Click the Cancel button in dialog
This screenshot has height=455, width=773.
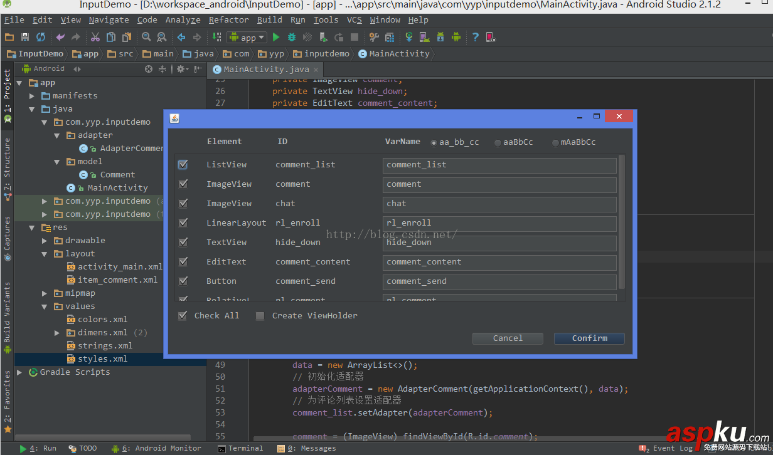(x=508, y=338)
